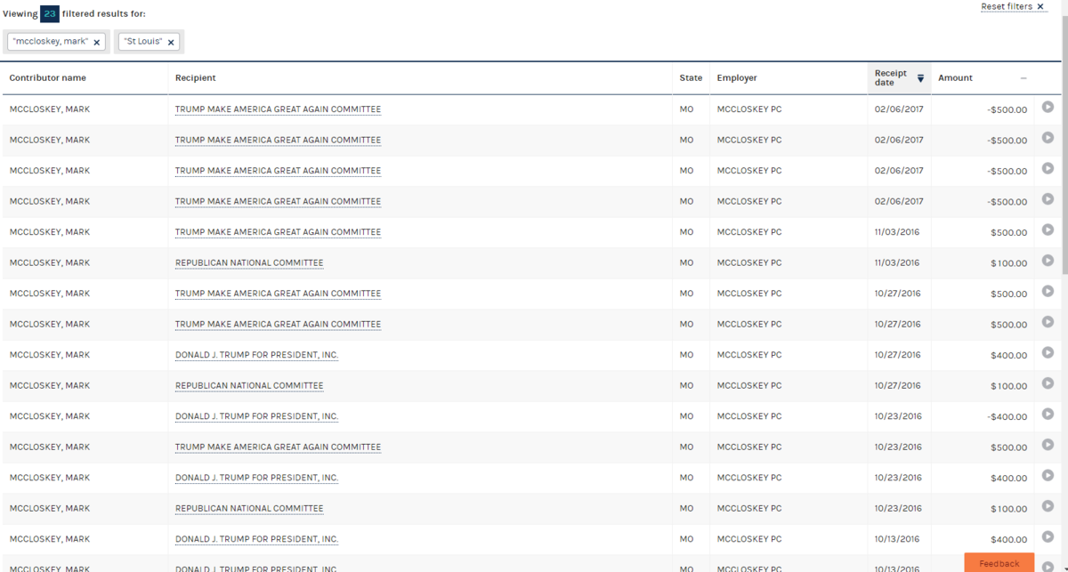Screen dimensions: 1068x572
Task: Remove the "mccloskey, mark" filter tag
Action: coord(97,43)
